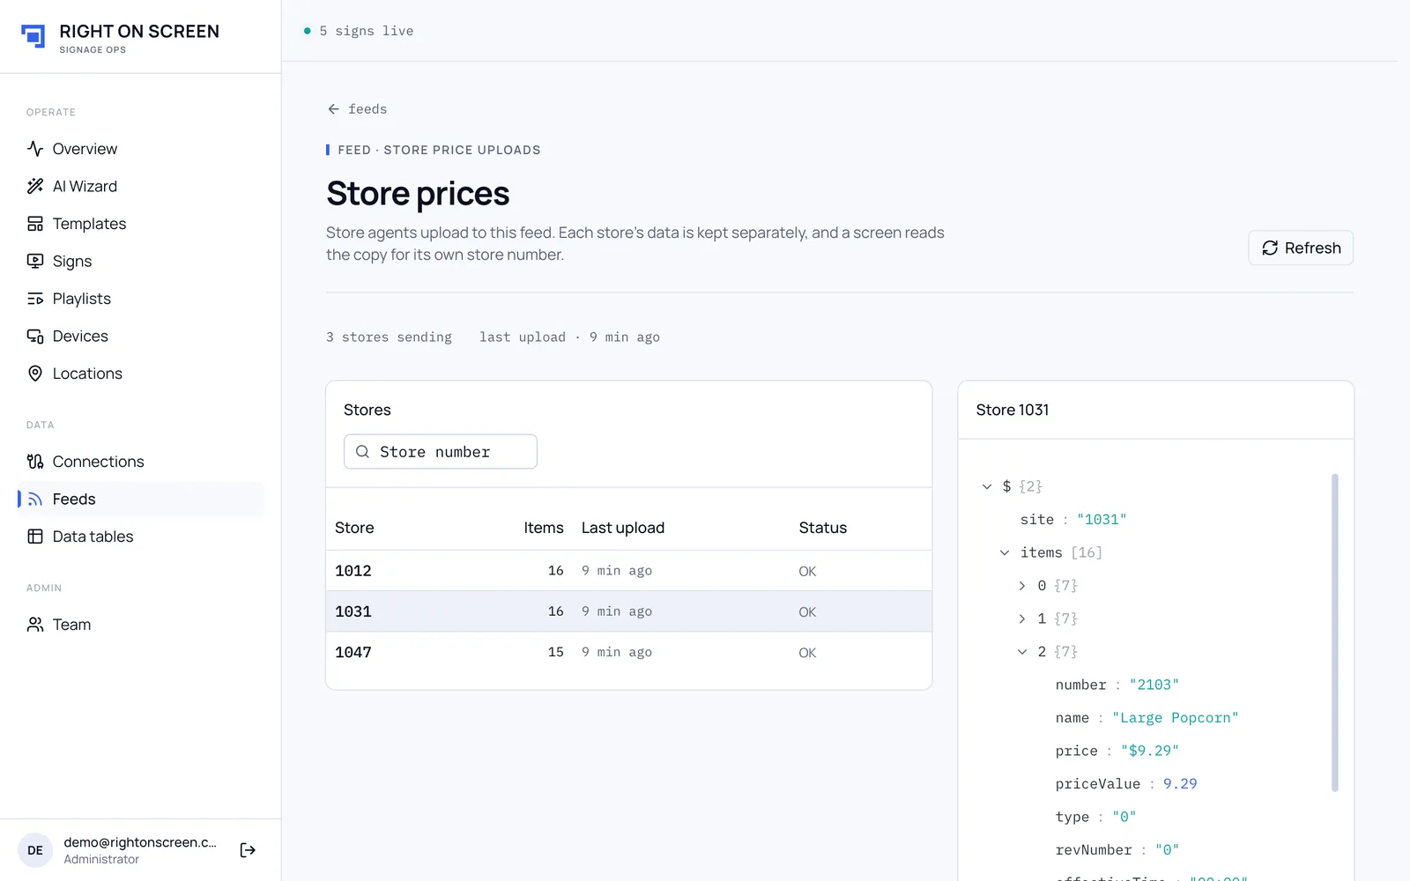Select store 1012 row
Image resolution: width=1410 pixels, height=881 pixels.
tap(629, 571)
